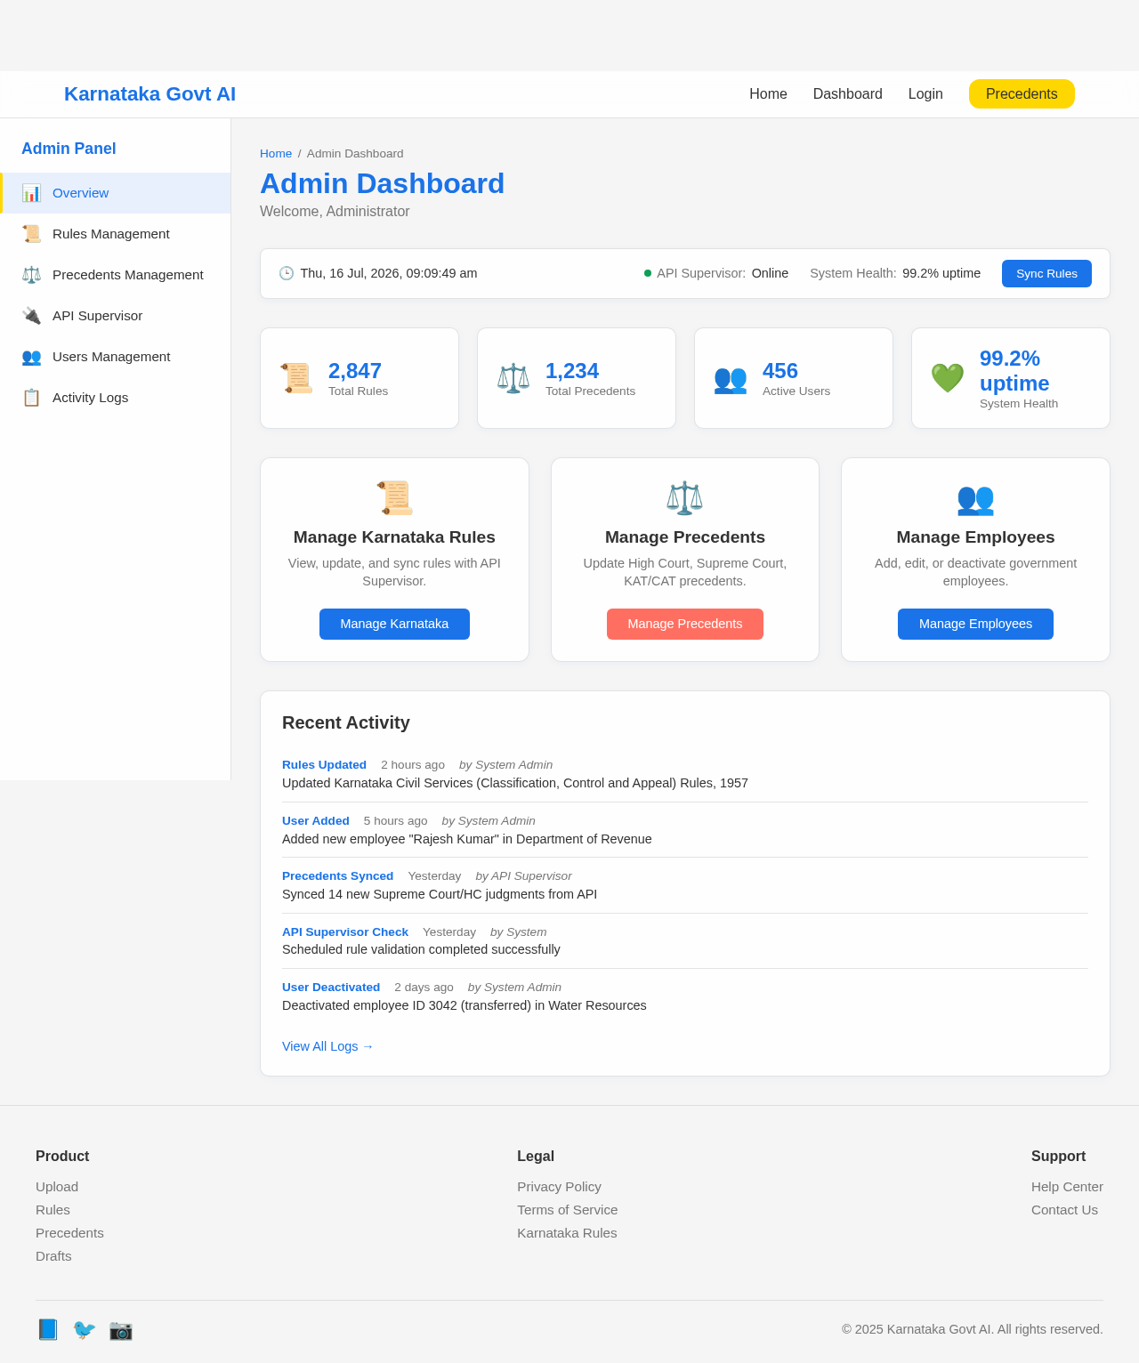Screen dimensions: 1139x1363
Task: Go to Home in the top navigation
Action: tap(768, 94)
